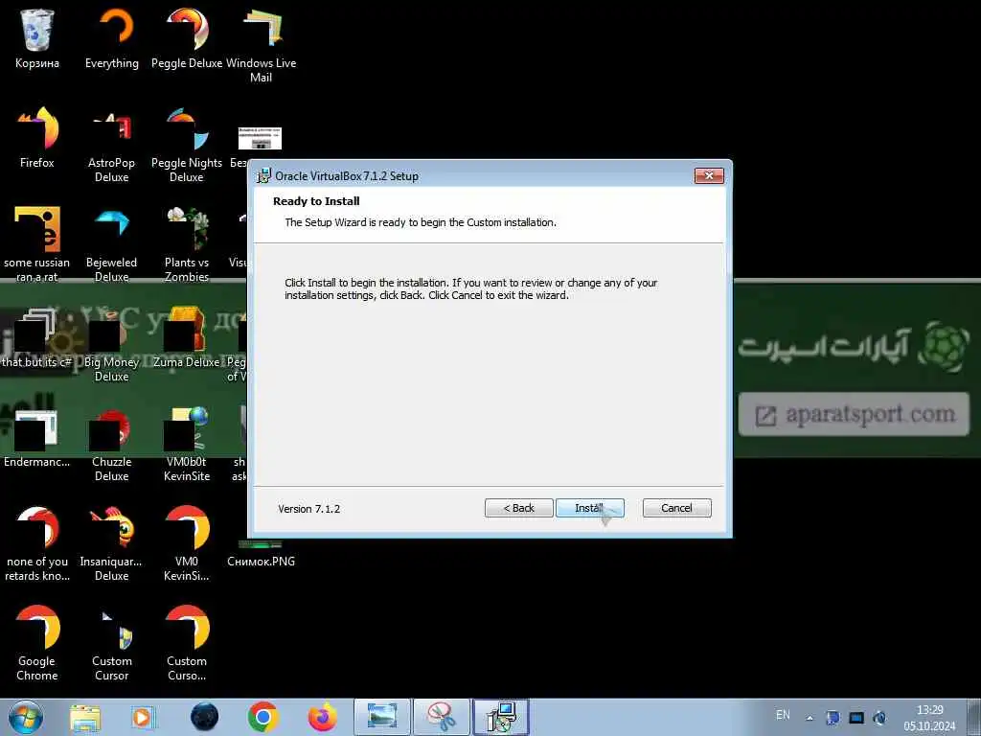Switch to VirtualBox installer taskbar button

pyautogui.click(x=501, y=717)
